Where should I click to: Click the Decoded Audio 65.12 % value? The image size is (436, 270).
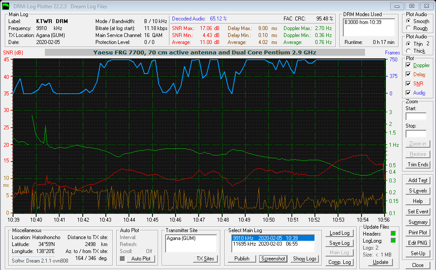pyautogui.click(x=218, y=19)
